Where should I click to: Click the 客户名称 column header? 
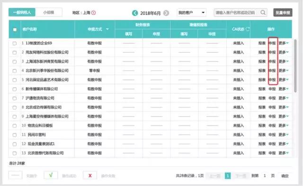30,29
